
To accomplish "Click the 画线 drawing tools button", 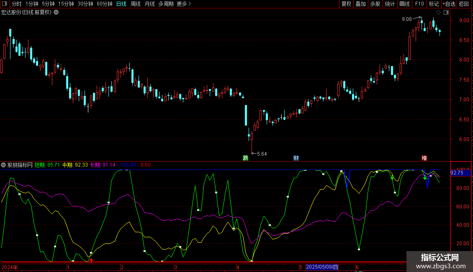I will coord(404,4).
